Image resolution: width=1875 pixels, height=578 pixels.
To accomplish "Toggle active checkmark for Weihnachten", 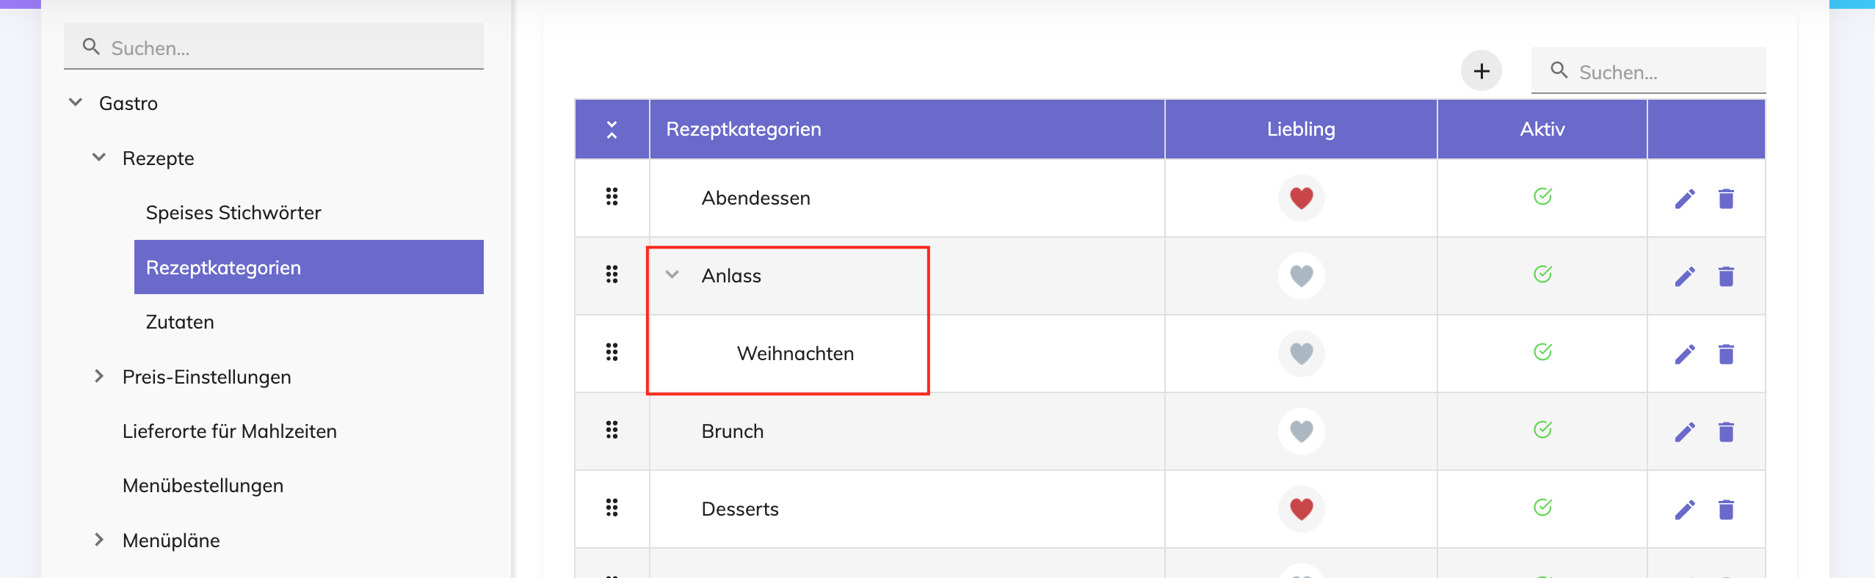I will [1542, 352].
